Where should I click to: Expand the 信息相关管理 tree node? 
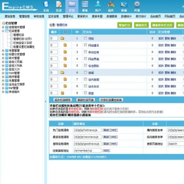(x=3, y=27)
